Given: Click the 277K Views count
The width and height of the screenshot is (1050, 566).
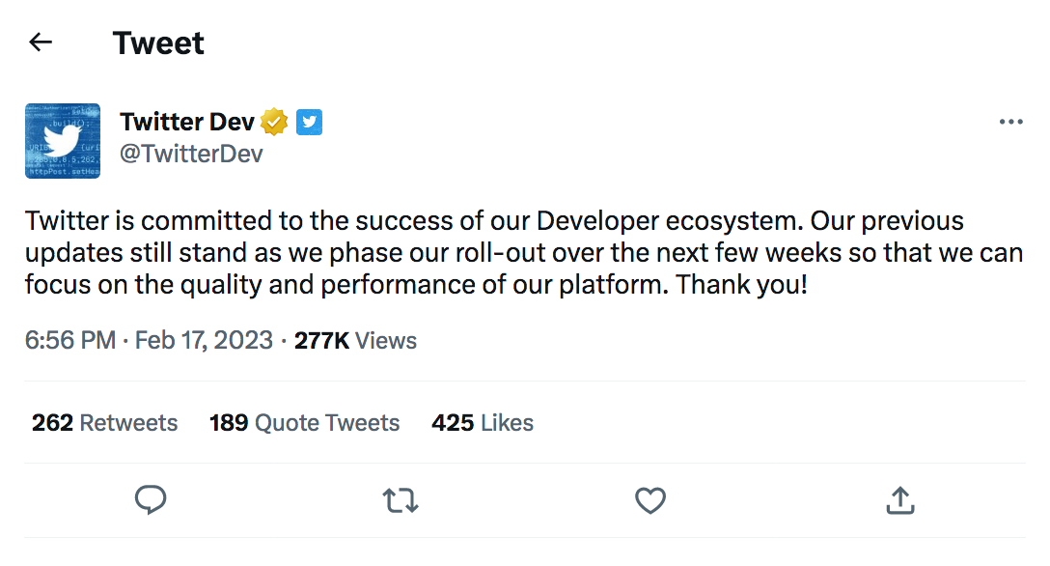Looking at the screenshot, I should [355, 340].
